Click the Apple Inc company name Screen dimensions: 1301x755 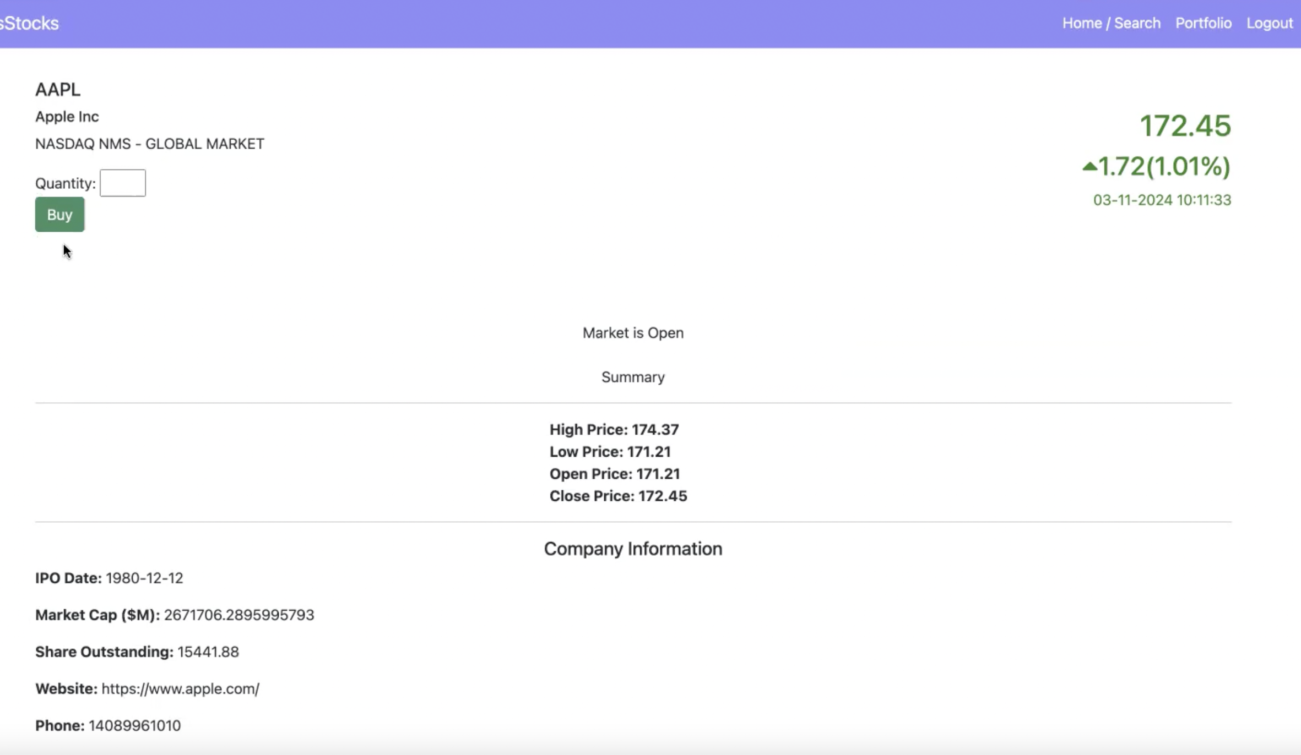pos(67,117)
